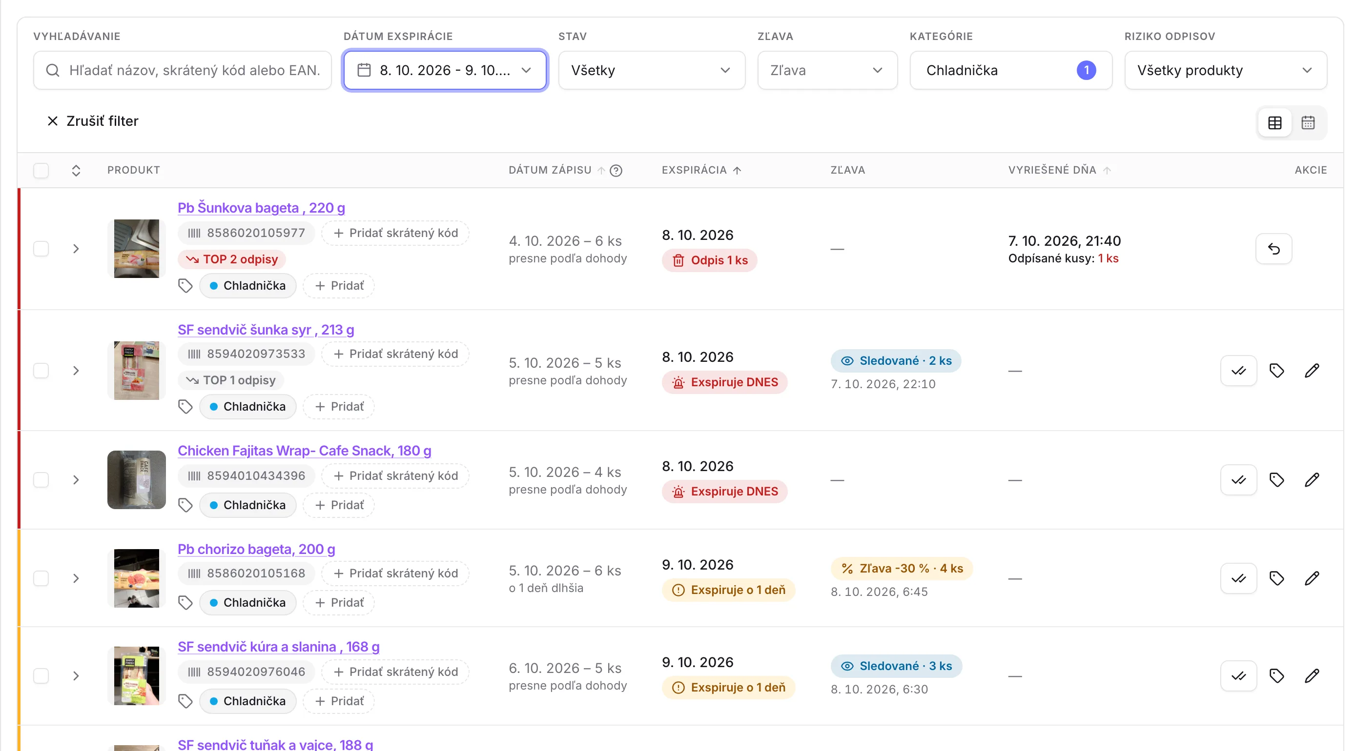Select checkbox for Pb Šunkova bageta row
Screen dimensions: 1356x751
pyautogui.click(x=41, y=248)
